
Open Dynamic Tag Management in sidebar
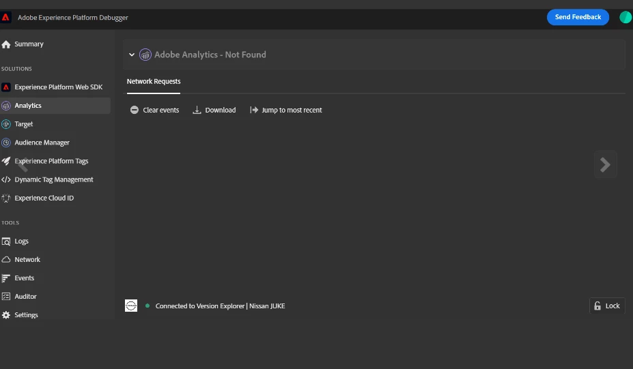55,180
